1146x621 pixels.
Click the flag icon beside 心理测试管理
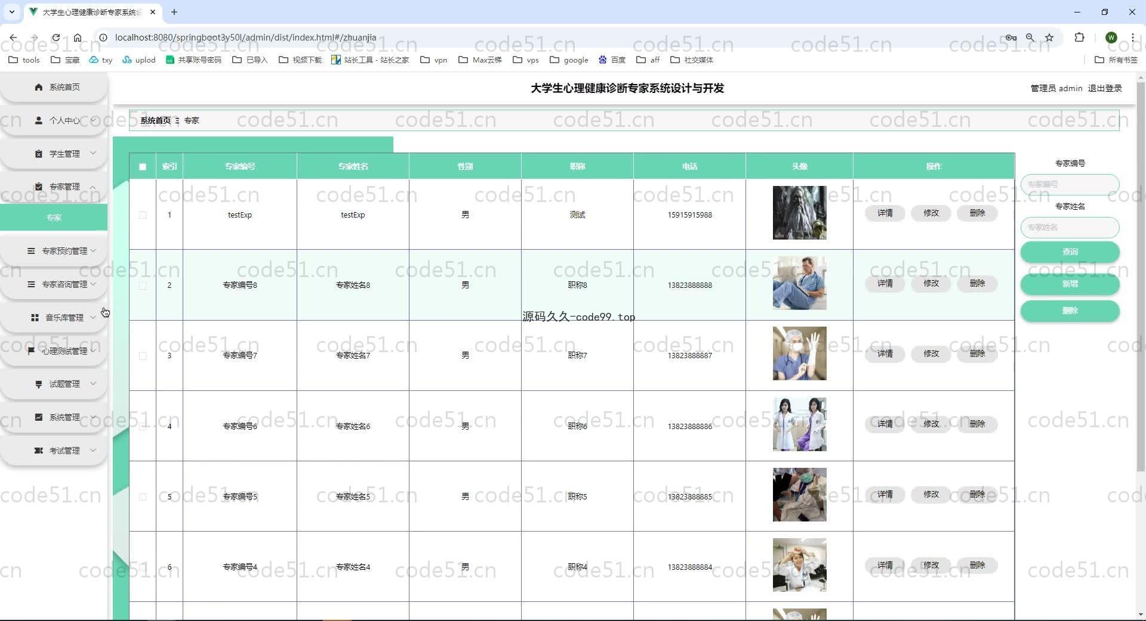pos(31,351)
